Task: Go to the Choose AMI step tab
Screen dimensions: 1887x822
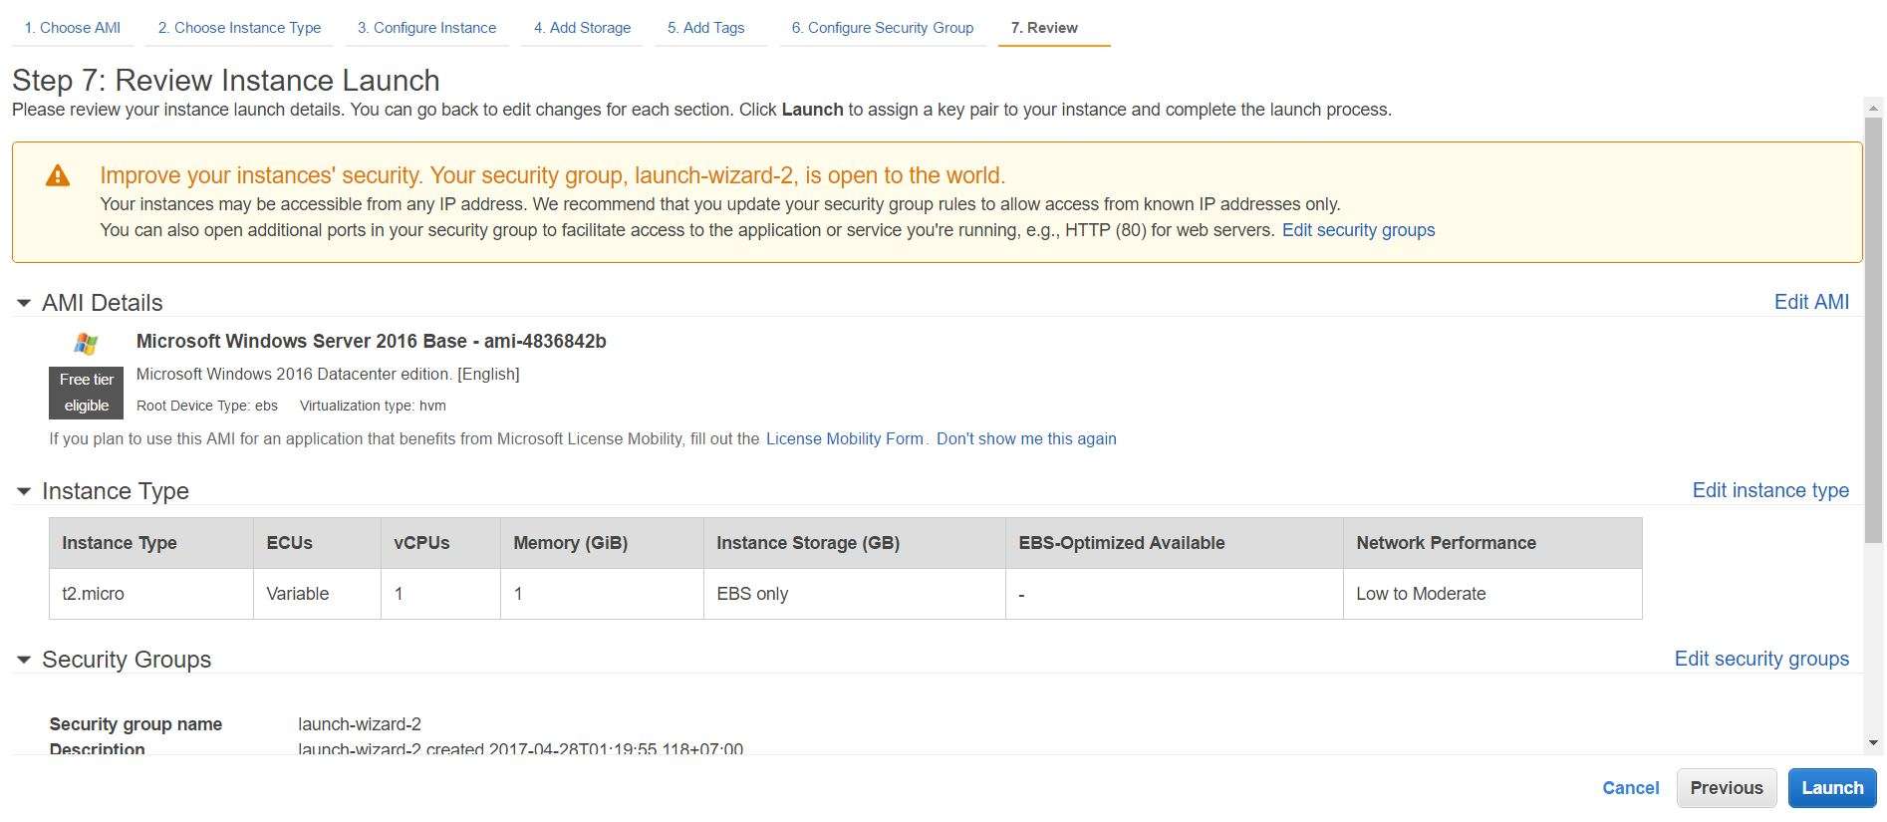Action: pos(72,28)
